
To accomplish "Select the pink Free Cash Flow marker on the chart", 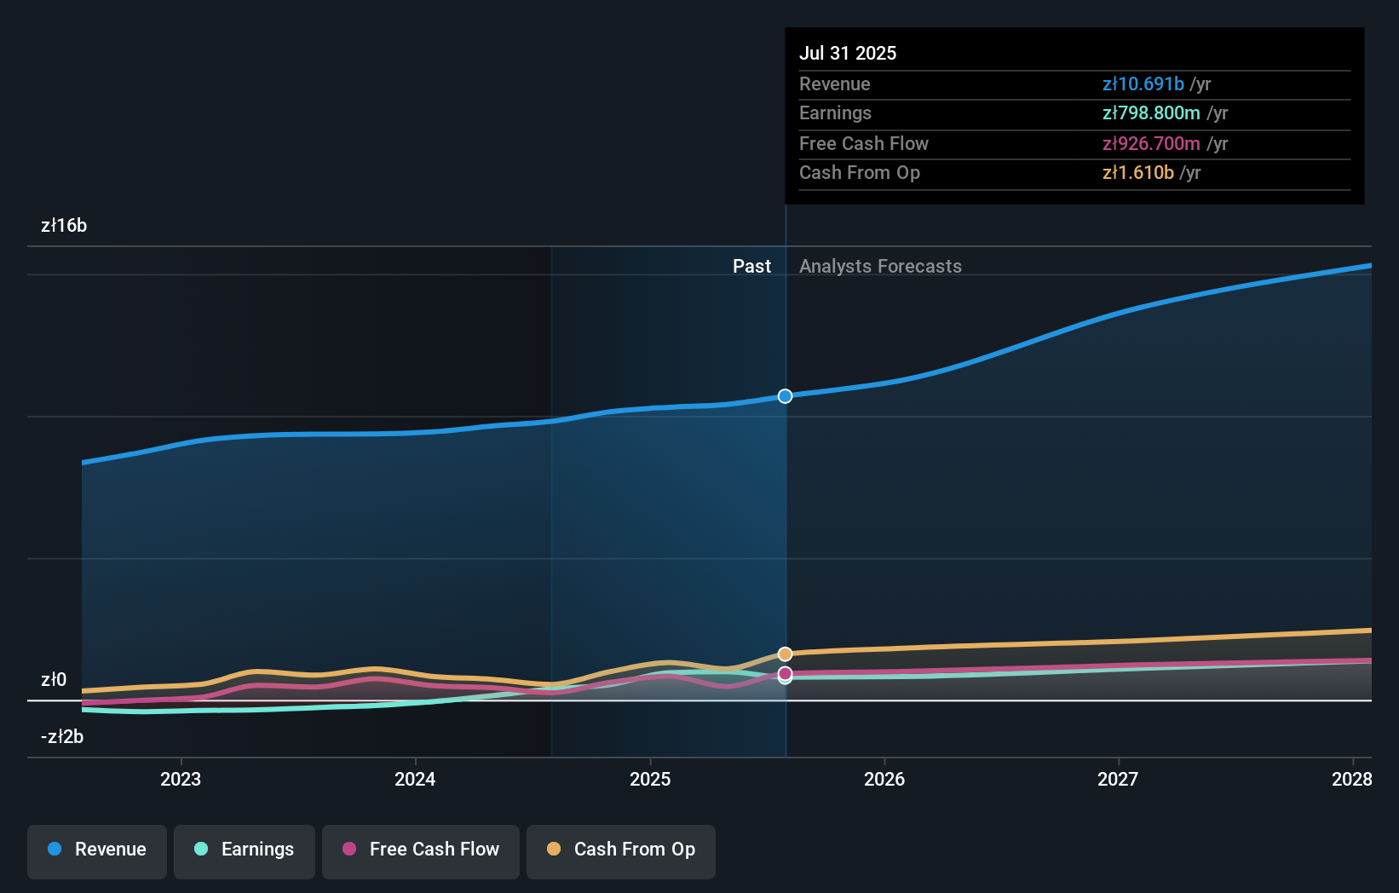I will click(x=785, y=674).
